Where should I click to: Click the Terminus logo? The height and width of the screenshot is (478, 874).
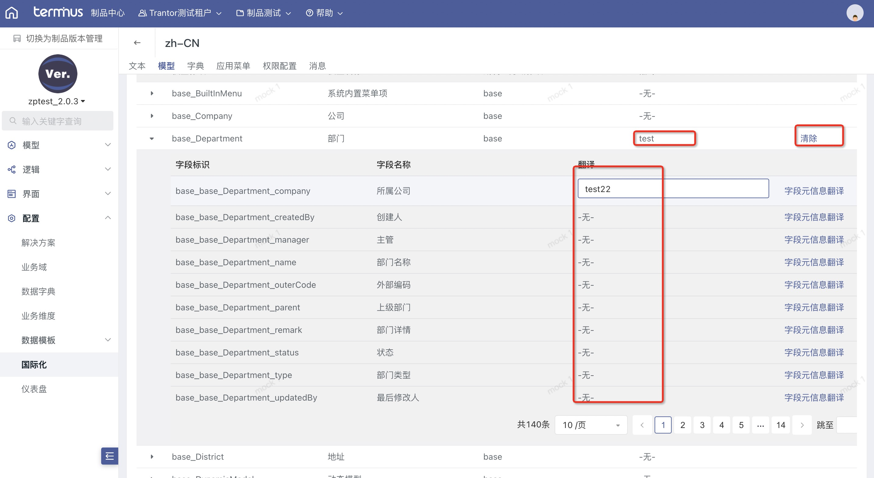coord(58,12)
